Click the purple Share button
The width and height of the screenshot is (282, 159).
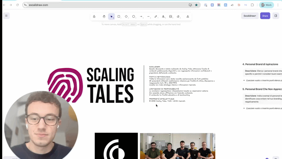click(x=265, y=16)
